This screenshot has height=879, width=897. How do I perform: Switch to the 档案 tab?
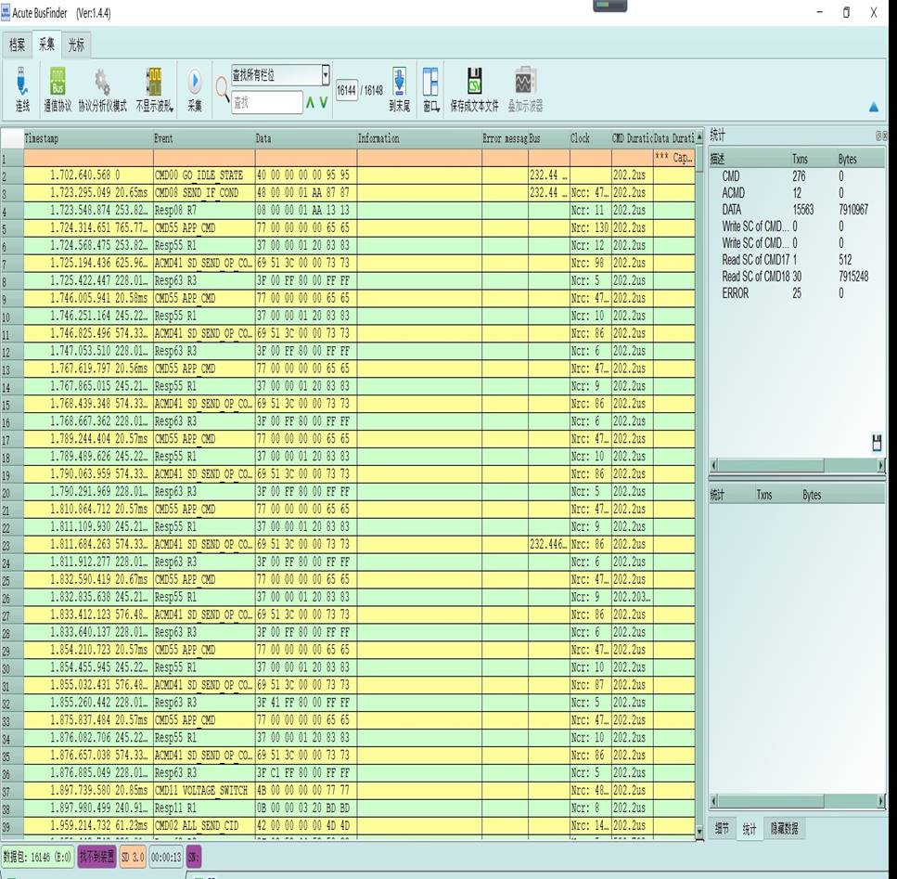(17, 45)
